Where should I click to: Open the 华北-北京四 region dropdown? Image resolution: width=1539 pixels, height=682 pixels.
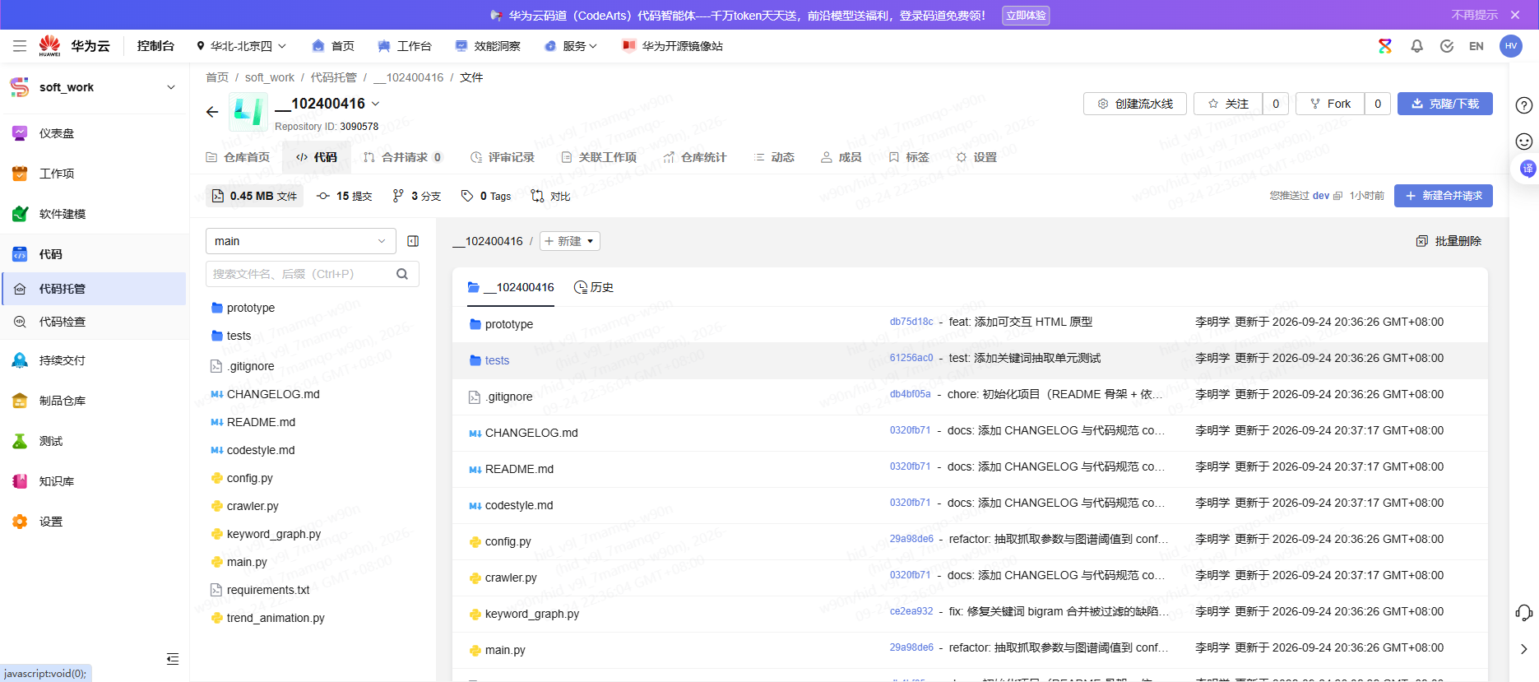(x=241, y=46)
